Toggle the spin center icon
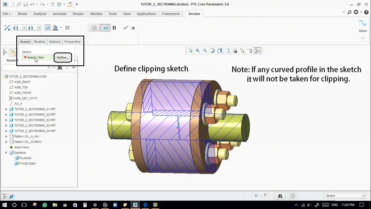This screenshot has height=209, width=371. tap(257, 51)
